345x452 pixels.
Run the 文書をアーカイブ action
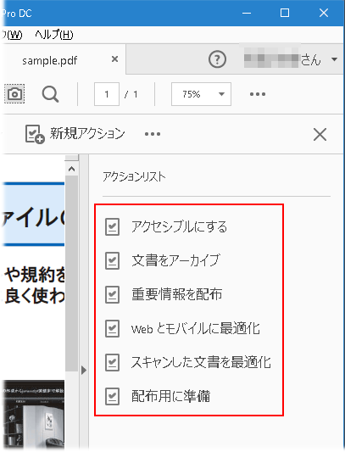click(x=175, y=260)
